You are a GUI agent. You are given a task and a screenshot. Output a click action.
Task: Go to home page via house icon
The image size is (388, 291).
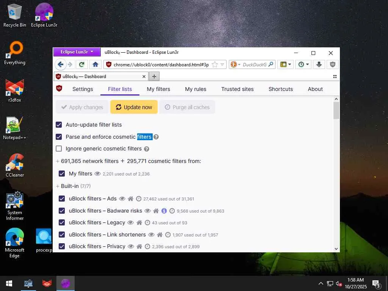[x=95, y=64]
